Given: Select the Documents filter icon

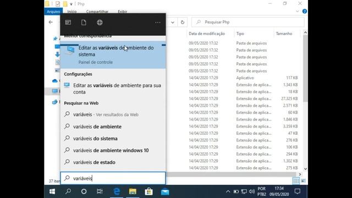Looking at the screenshot, I should click(x=84, y=22).
